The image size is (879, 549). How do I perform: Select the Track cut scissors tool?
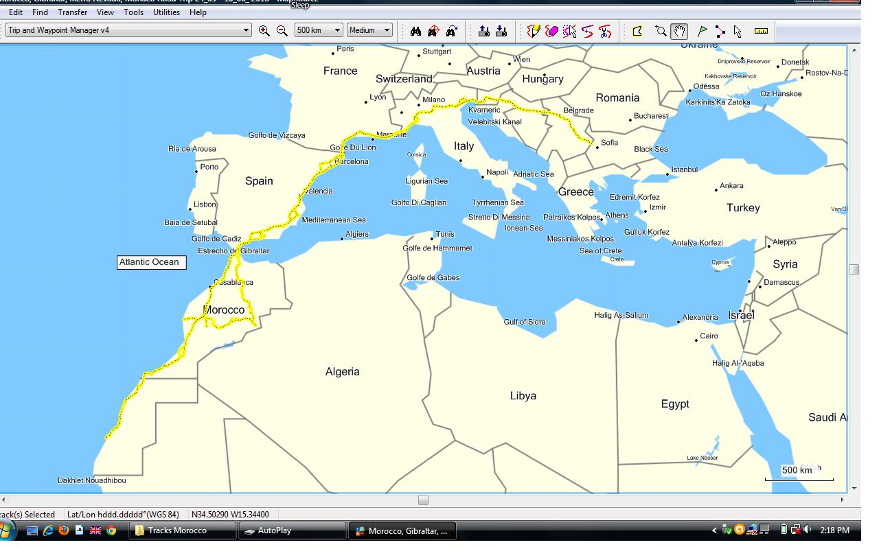605,31
